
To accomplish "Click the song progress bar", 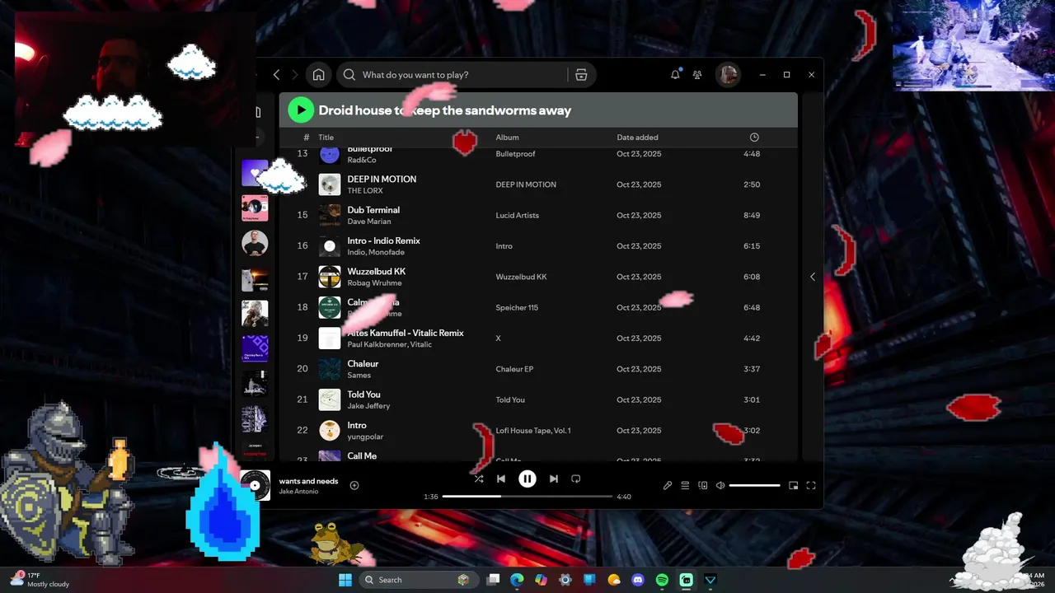I will [527, 497].
